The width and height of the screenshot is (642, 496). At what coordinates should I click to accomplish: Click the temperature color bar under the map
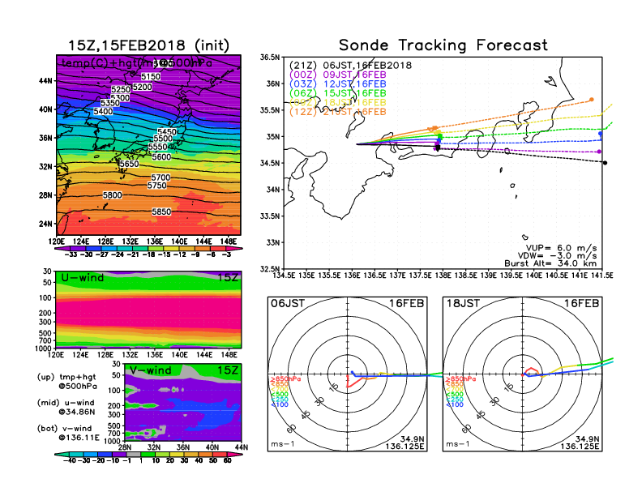[148, 247]
